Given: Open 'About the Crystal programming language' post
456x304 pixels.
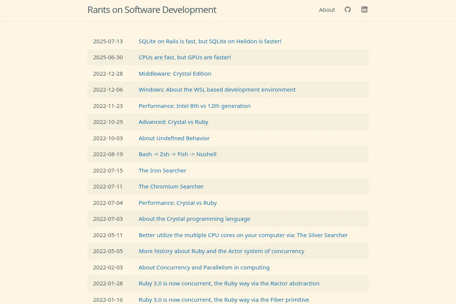Looking at the screenshot, I should click(x=194, y=219).
